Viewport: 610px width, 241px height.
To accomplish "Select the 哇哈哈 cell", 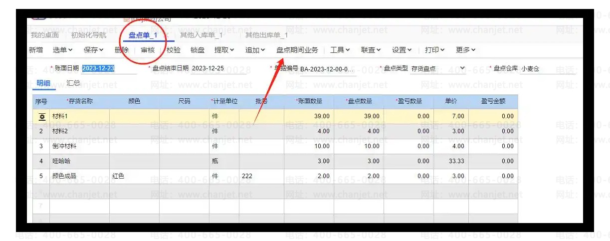I will [79, 161].
